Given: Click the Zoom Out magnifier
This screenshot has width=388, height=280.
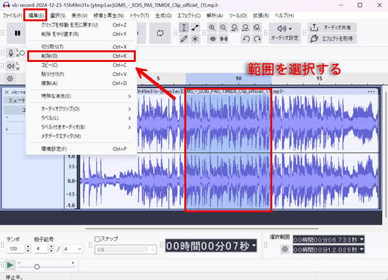Looking at the screenshot, I should (223, 28).
